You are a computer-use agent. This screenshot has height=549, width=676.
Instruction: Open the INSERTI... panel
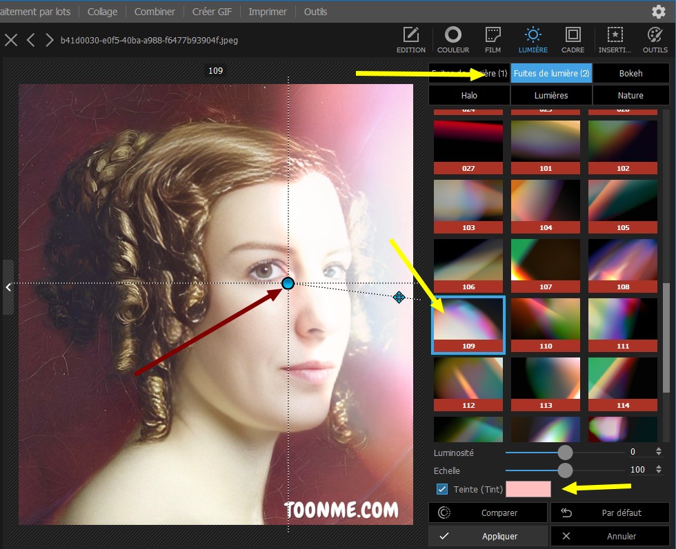pyautogui.click(x=615, y=40)
